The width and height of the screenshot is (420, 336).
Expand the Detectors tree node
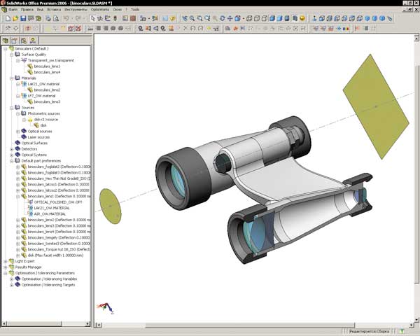click(10, 148)
